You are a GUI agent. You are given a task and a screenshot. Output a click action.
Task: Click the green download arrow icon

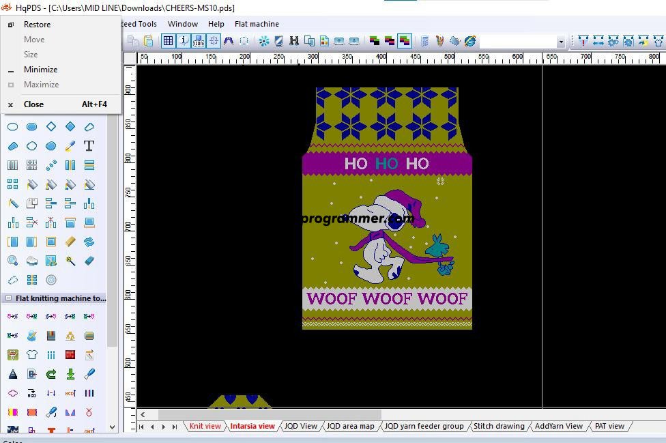point(70,374)
